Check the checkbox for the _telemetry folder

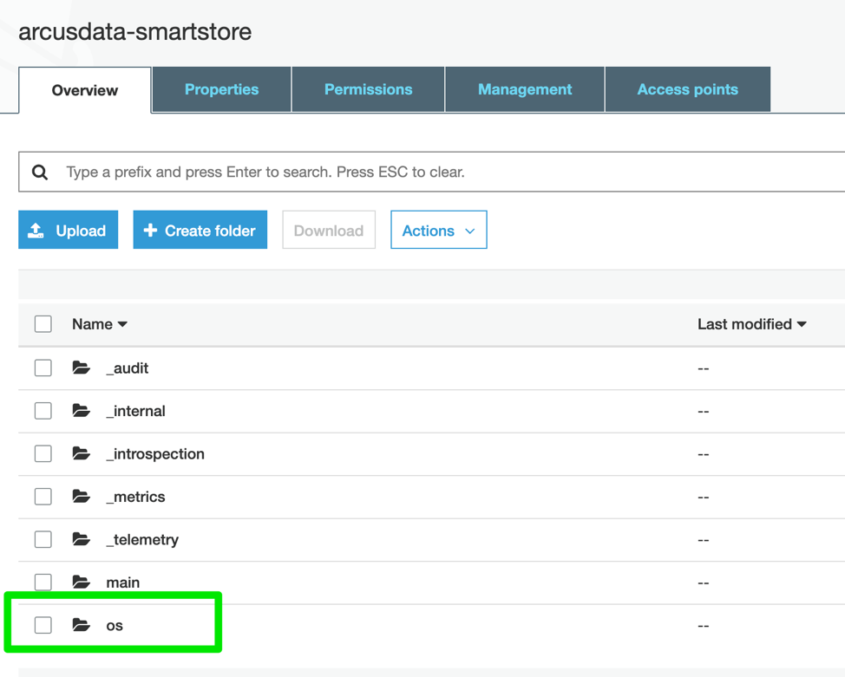click(43, 539)
